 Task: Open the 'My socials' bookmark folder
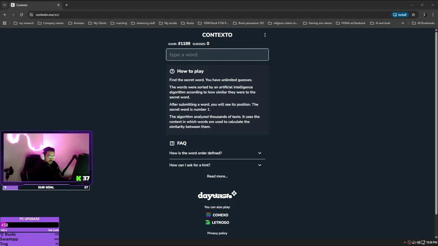click(x=168, y=23)
